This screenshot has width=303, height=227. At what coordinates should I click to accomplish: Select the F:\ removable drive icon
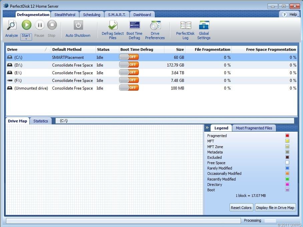(10, 80)
